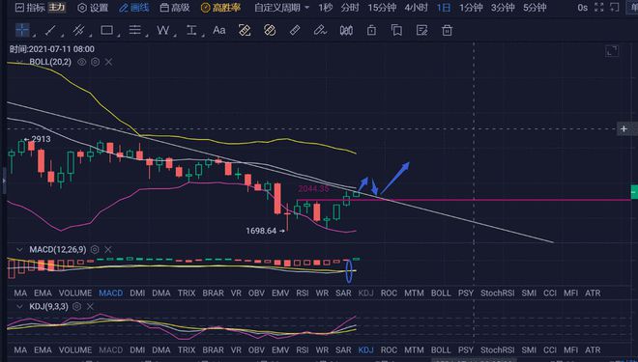Click the plus button on price axis
The height and width of the screenshot is (362, 638).
click(623, 128)
